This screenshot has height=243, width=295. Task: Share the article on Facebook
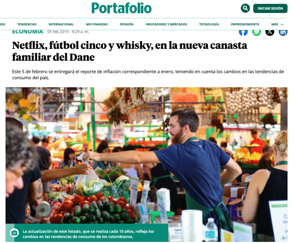[243, 32]
